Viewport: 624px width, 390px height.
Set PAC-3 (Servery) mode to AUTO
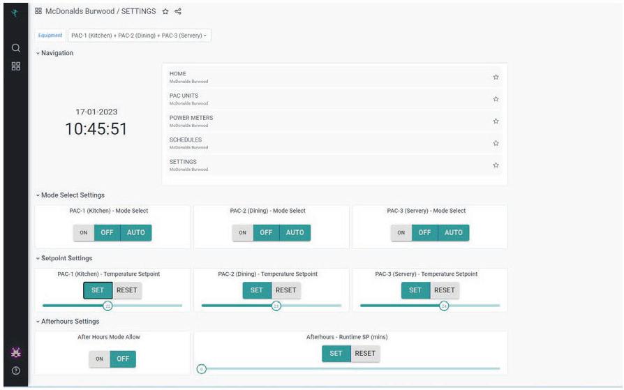(454, 233)
